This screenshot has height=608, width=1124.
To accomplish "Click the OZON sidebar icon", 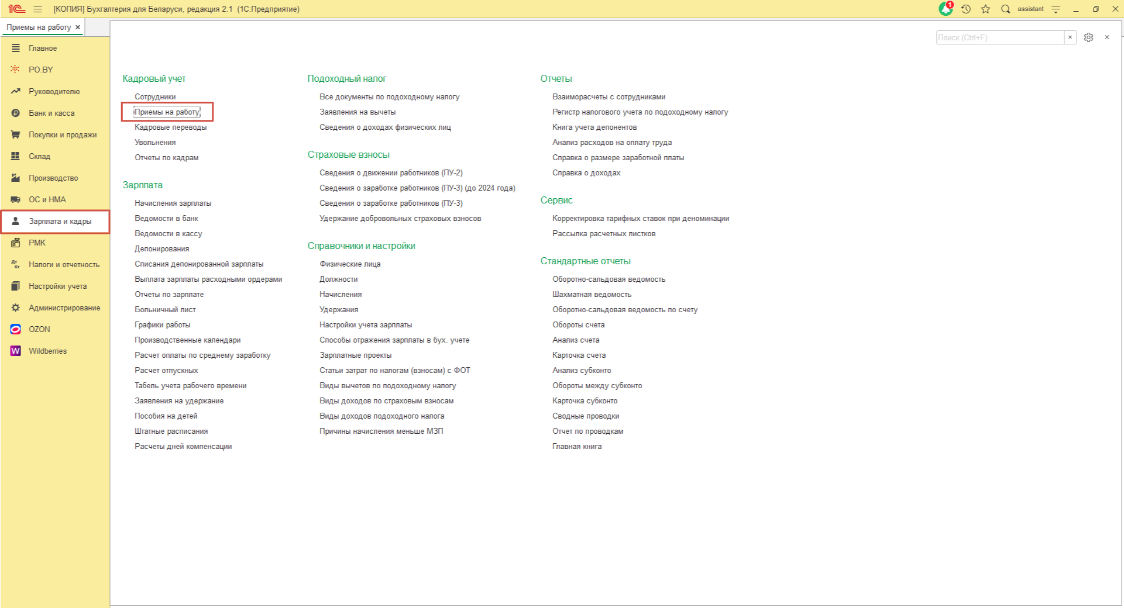I will 16,329.
